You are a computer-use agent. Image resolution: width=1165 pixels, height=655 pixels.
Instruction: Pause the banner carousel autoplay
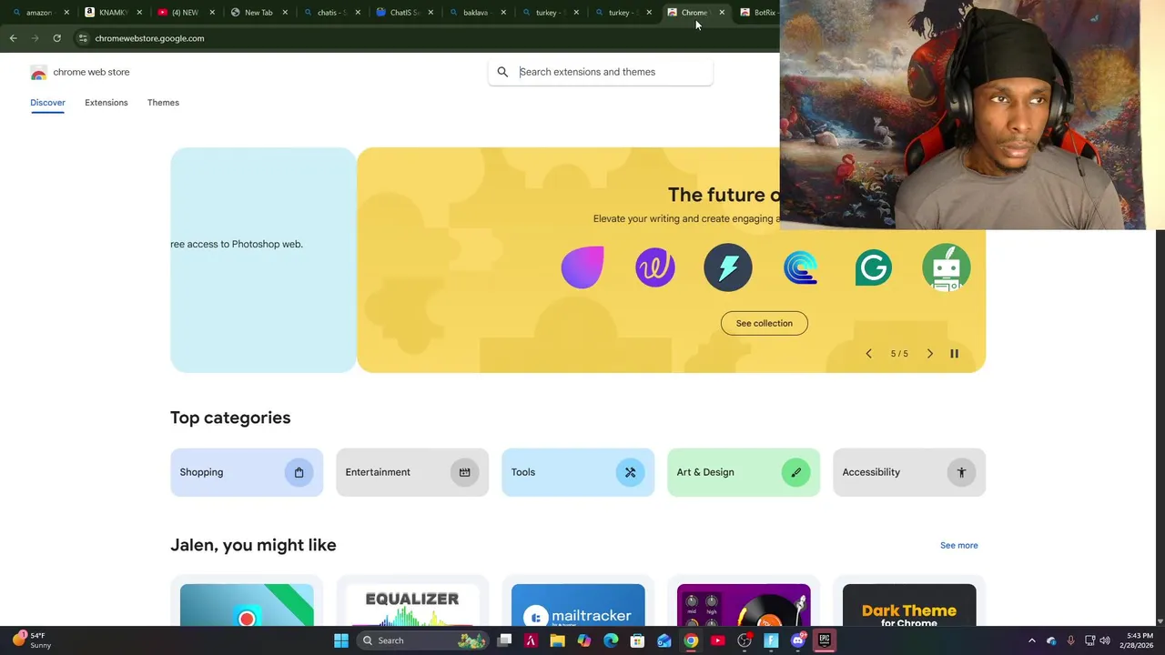(954, 354)
